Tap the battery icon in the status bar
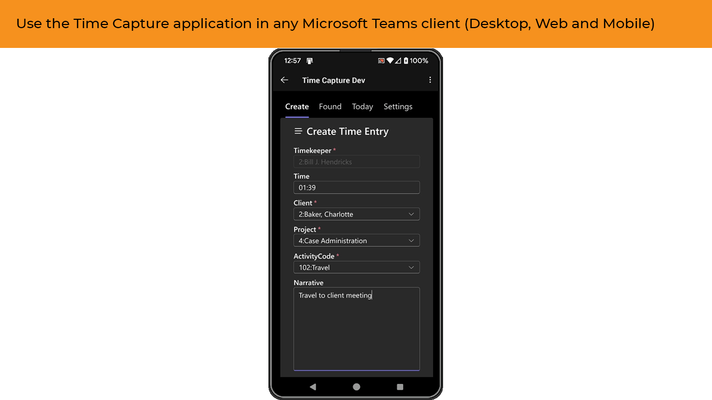The image size is (712, 400). 406,61
